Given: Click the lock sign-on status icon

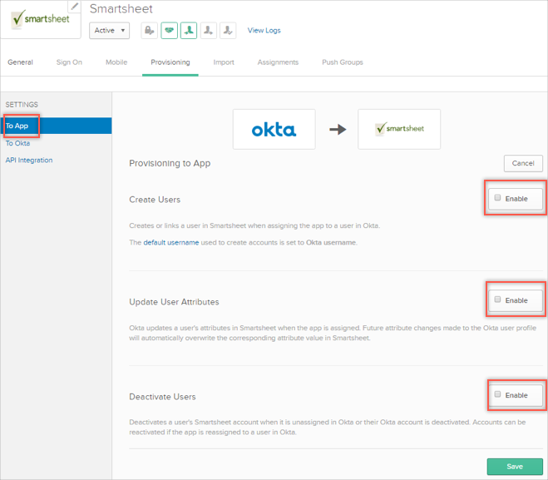Looking at the screenshot, I should pos(149,31).
